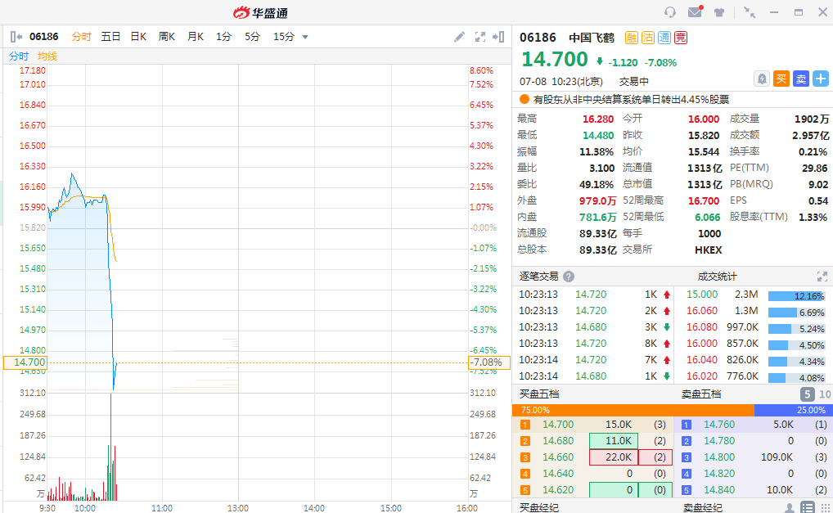Click the drawing pencil tool on chart
This screenshot has height=513, width=833.
[x=460, y=37]
